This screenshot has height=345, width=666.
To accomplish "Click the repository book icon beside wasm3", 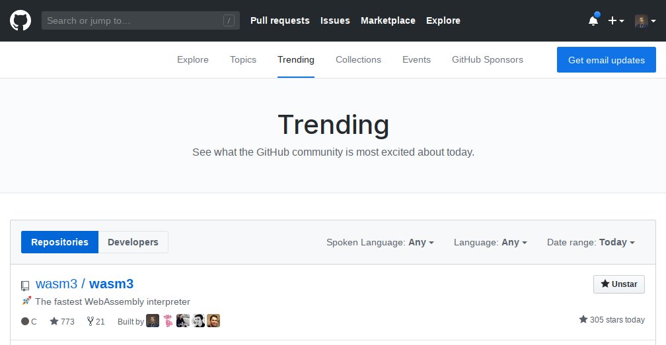I will coord(26,286).
